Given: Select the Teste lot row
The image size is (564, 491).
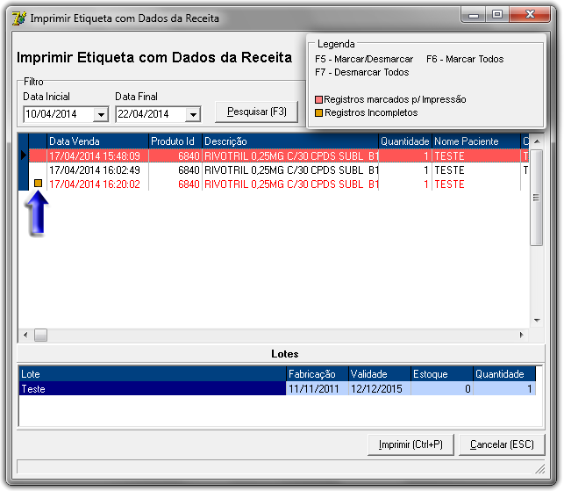Looking at the screenshot, I should 277,389.
